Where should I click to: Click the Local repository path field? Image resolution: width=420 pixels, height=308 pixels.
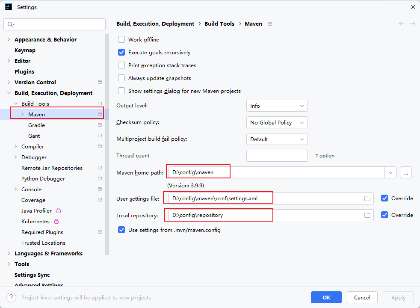[x=271, y=215]
